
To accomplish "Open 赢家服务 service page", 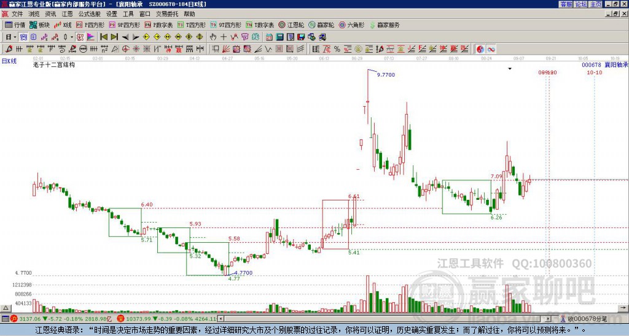I will (385, 25).
